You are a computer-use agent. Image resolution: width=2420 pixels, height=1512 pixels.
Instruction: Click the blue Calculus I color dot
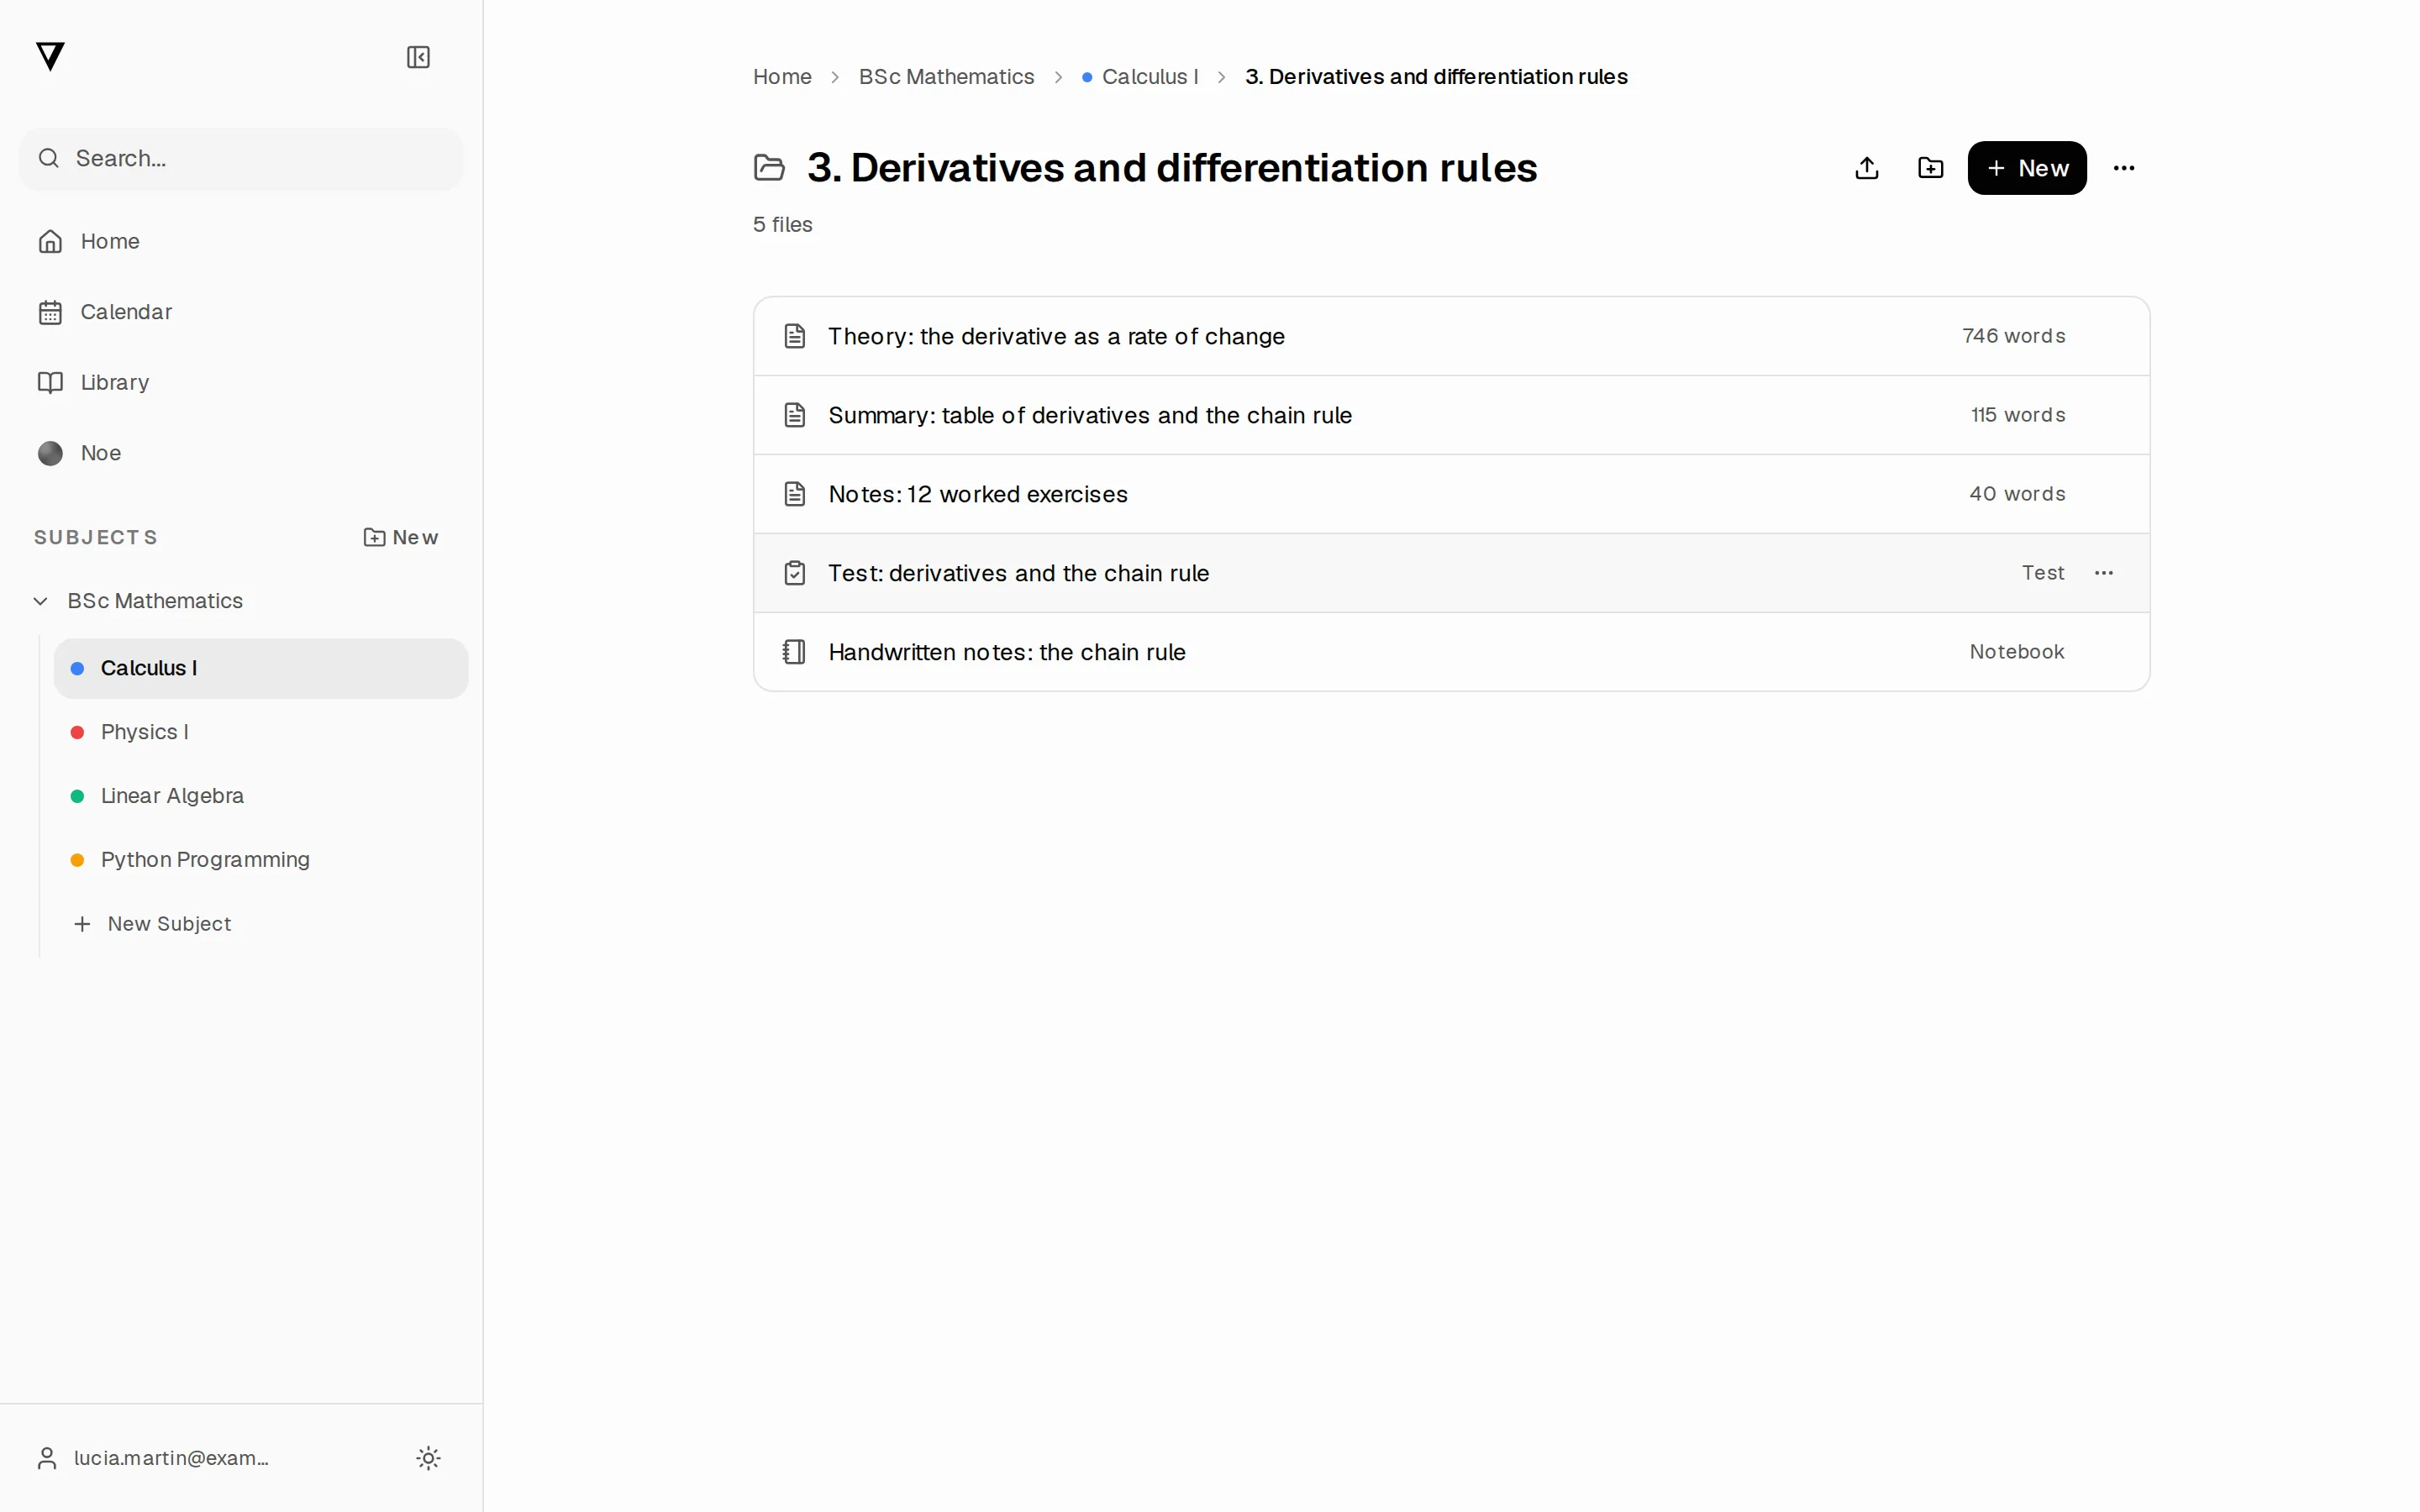tap(77, 668)
